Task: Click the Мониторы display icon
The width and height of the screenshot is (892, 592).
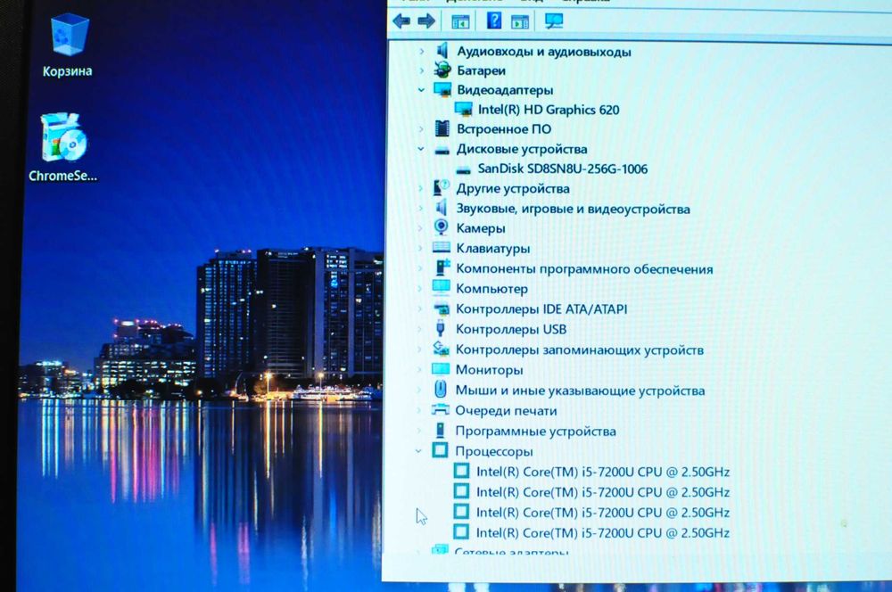Action: click(x=441, y=369)
